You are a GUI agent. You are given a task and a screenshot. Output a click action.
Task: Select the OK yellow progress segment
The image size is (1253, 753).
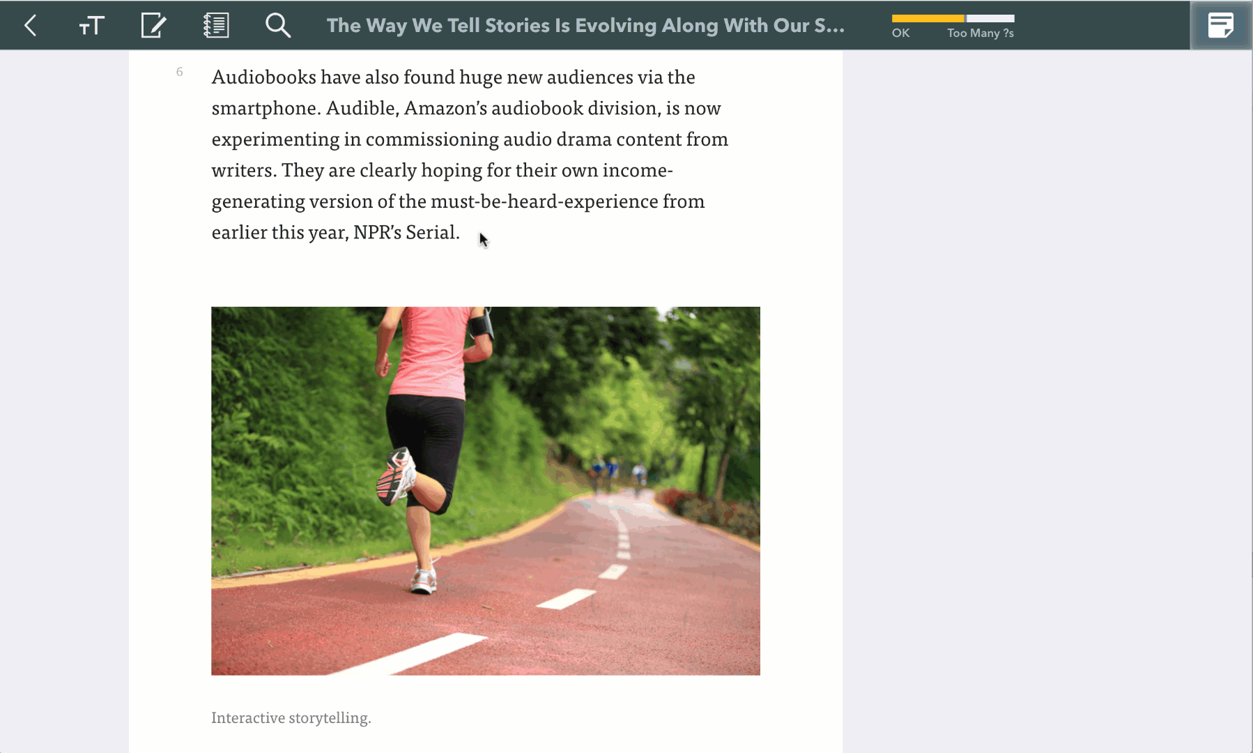pos(928,18)
